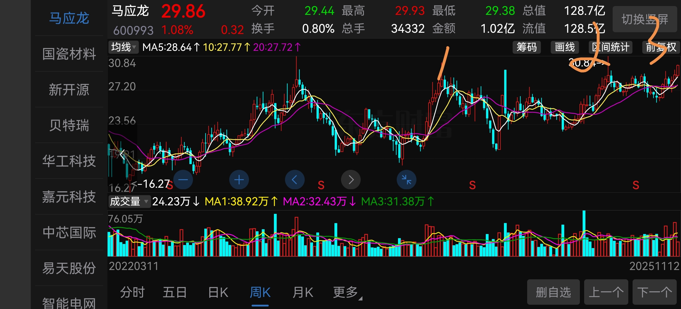Open the 均线 indicator dropdown
Screen dimensions: 681x309
(123, 48)
